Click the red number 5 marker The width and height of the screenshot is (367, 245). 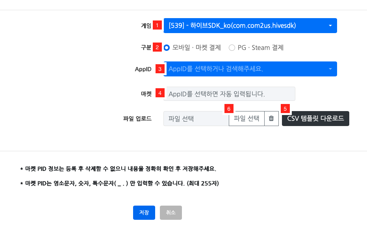click(x=285, y=109)
